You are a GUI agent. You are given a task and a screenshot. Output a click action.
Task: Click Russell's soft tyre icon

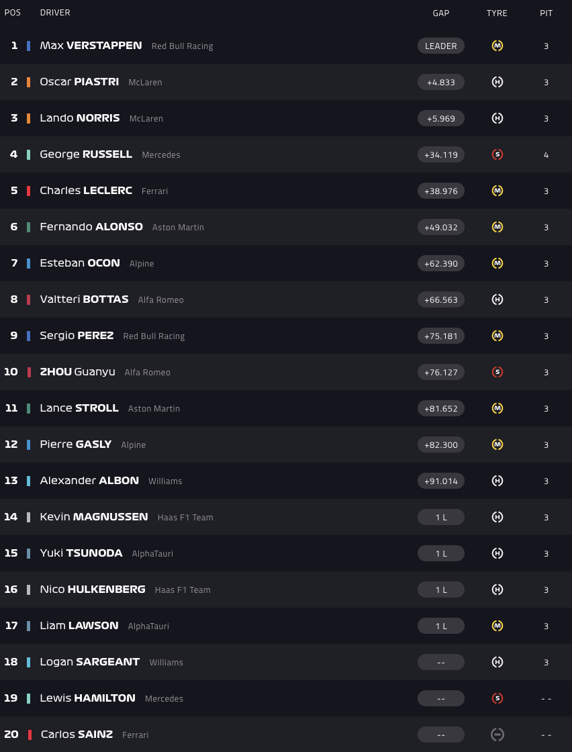pos(497,154)
